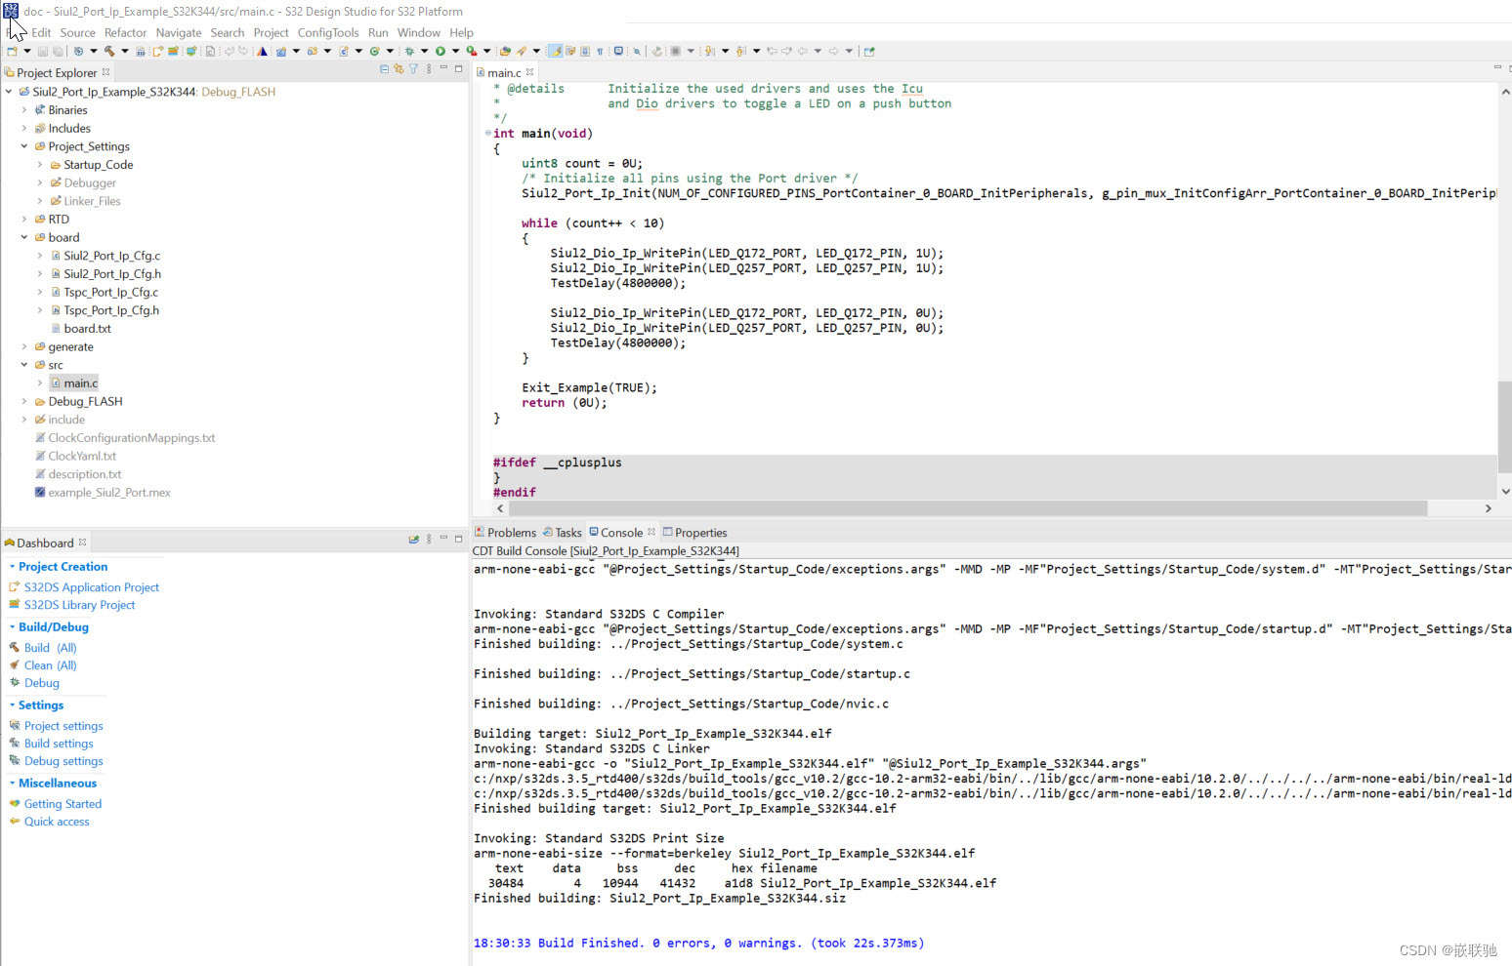Click S32DS Application Project link

[x=92, y=587]
